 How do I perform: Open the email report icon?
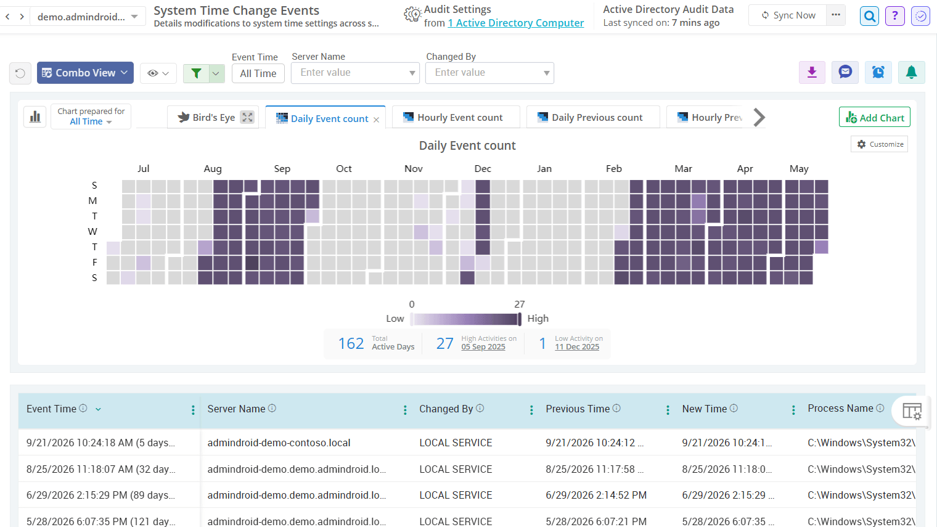(845, 73)
